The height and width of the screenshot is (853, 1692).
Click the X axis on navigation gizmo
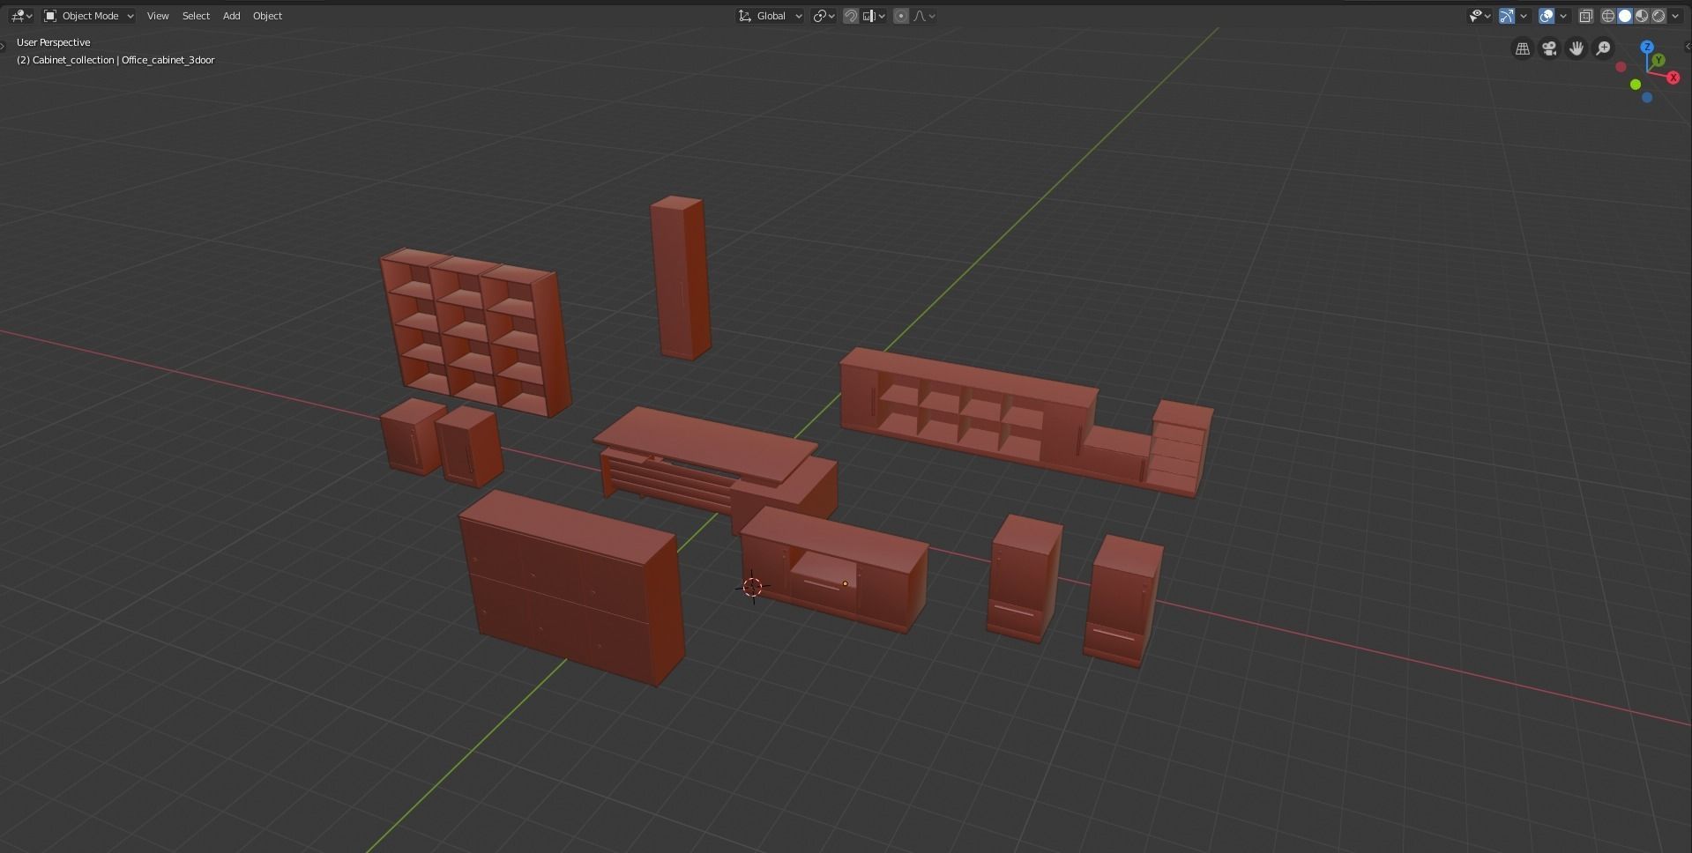click(x=1673, y=78)
